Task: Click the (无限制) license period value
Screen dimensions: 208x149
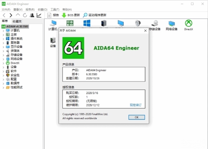Action: [92, 101]
